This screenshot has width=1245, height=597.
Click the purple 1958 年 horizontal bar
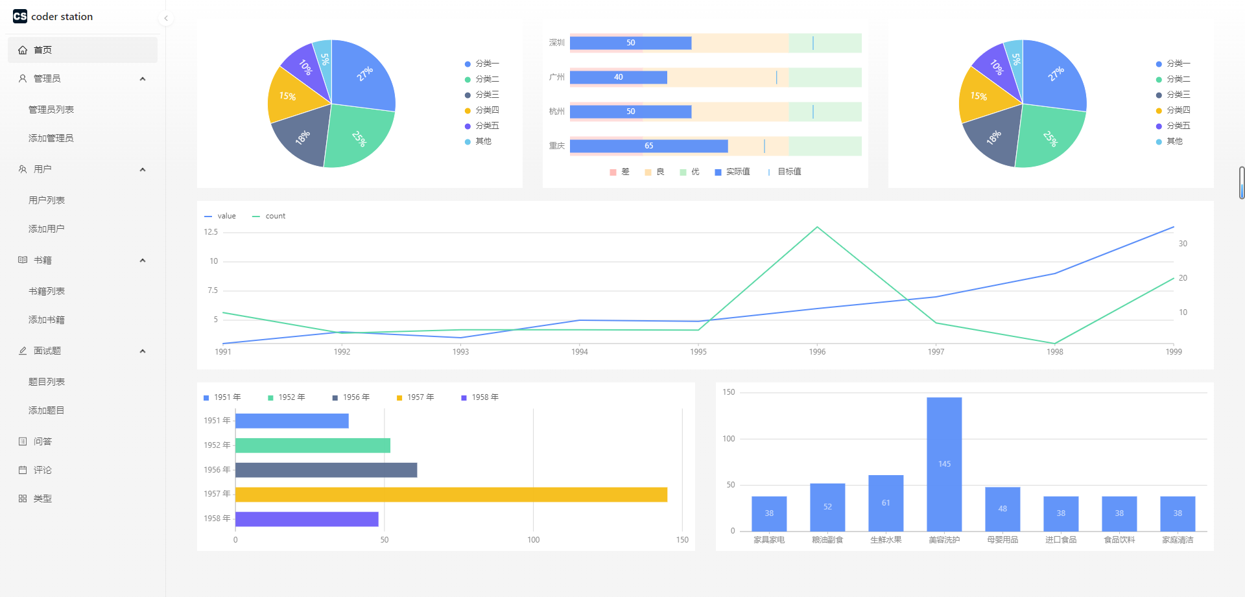pyautogui.click(x=307, y=519)
